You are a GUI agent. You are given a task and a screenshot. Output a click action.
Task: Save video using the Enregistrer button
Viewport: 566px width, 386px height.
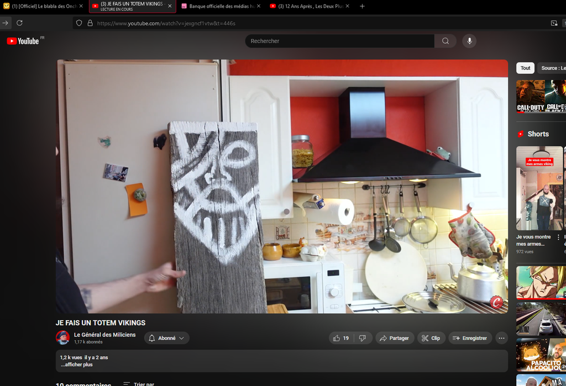[x=470, y=338]
